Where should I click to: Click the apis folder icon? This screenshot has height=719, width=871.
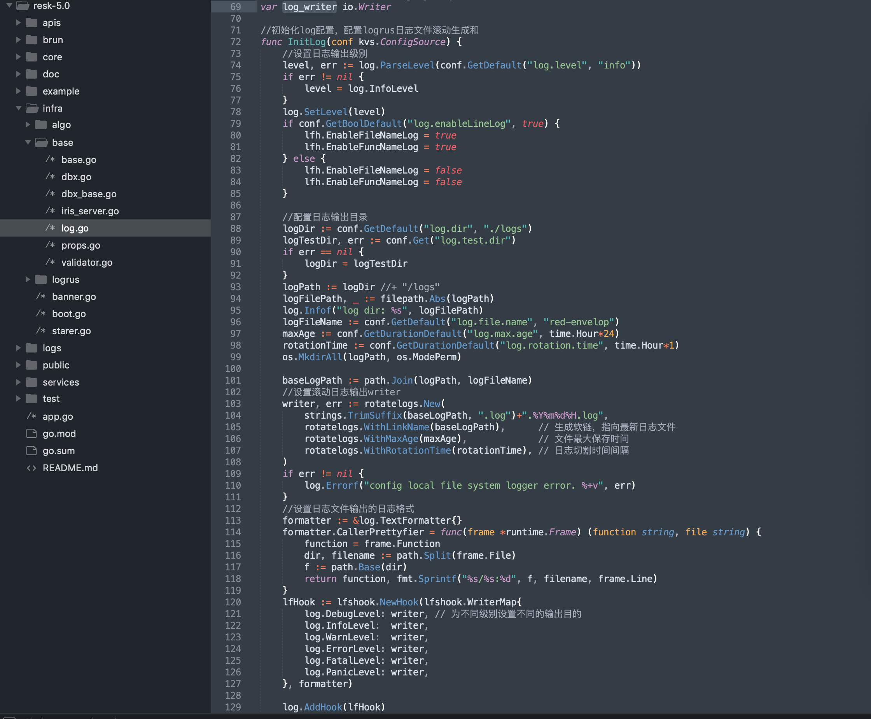tap(31, 22)
